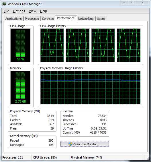Click the window resize grip in status bar

pos(148,159)
